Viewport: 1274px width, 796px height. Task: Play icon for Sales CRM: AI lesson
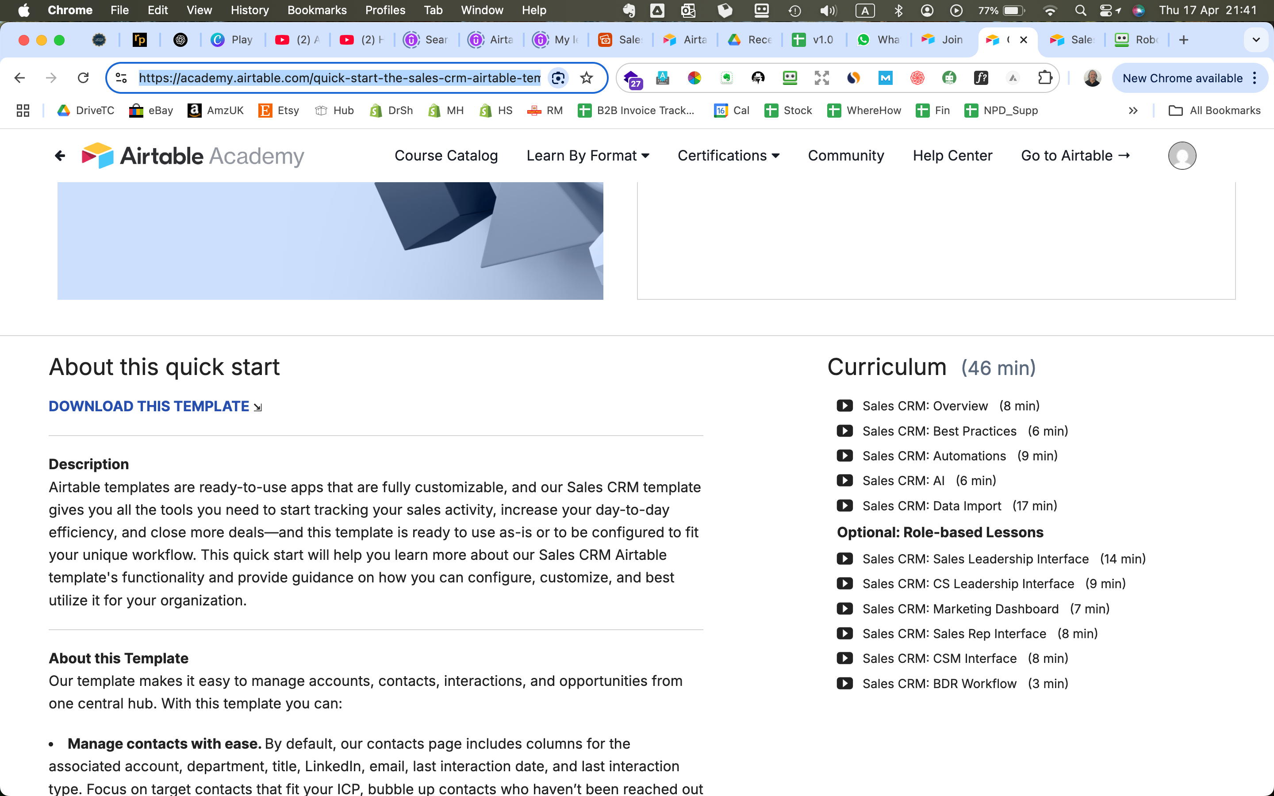coord(845,481)
